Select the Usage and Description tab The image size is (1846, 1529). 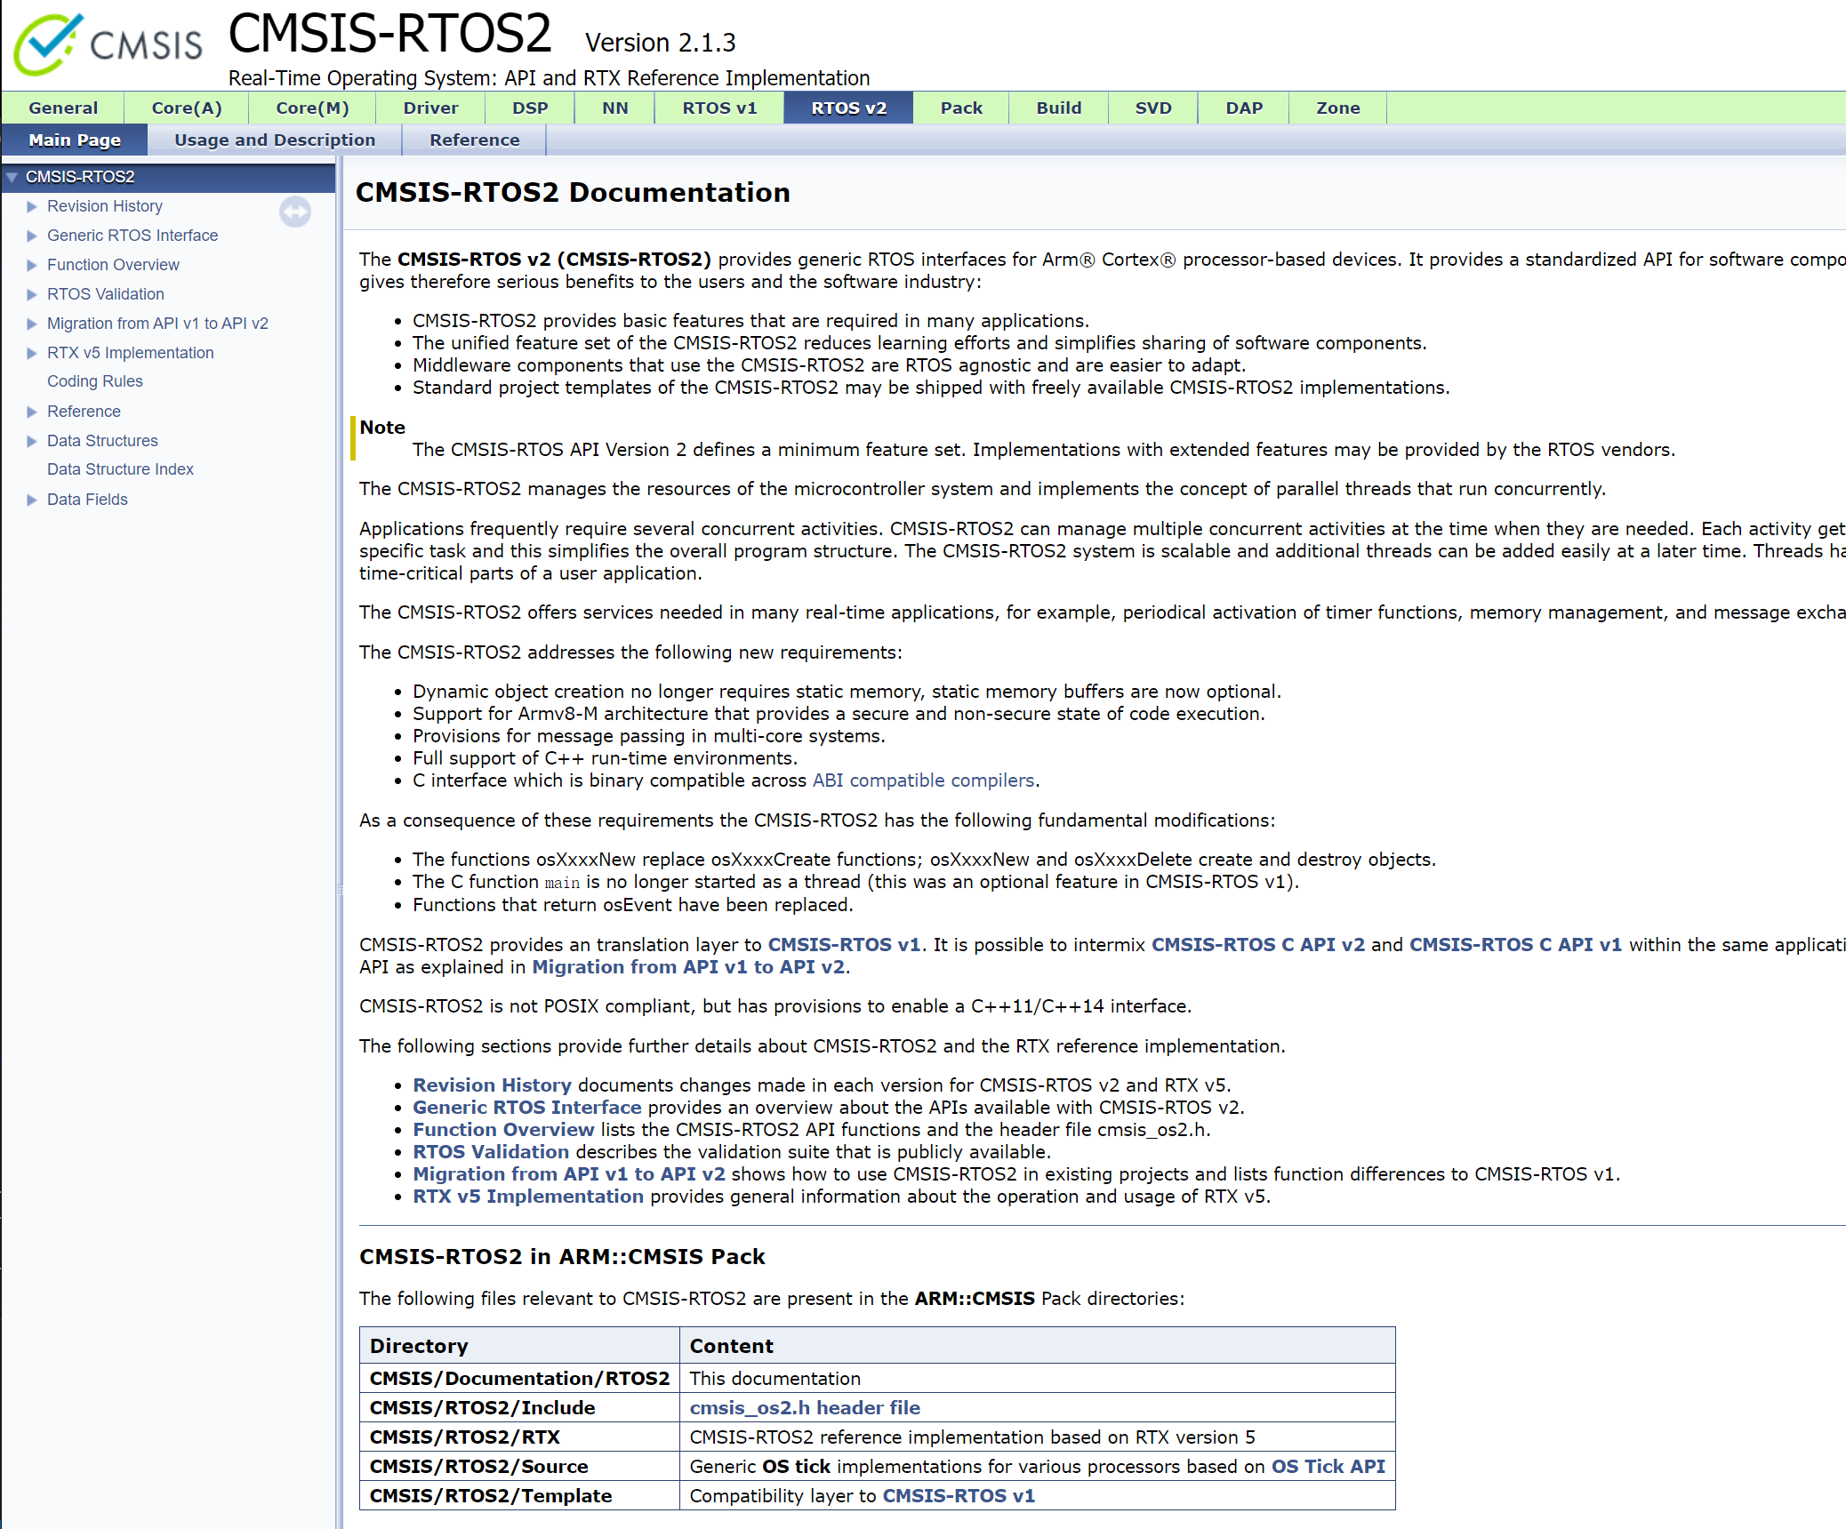click(x=275, y=140)
